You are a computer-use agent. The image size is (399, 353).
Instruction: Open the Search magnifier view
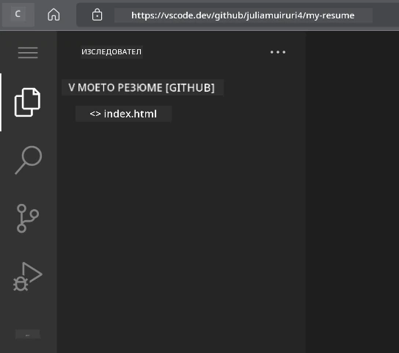pyautogui.click(x=29, y=160)
